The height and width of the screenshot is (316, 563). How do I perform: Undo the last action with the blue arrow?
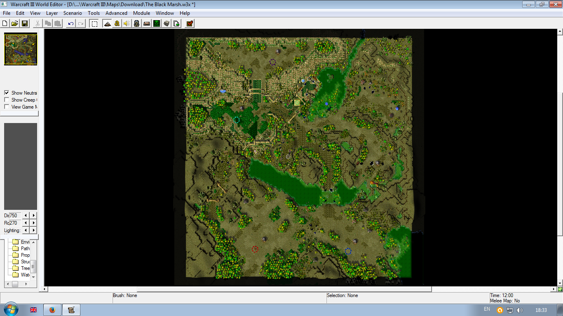coord(71,23)
